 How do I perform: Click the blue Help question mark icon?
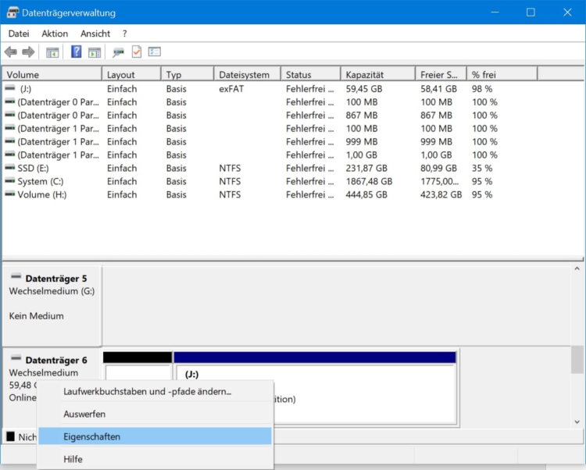tap(77, 52)
